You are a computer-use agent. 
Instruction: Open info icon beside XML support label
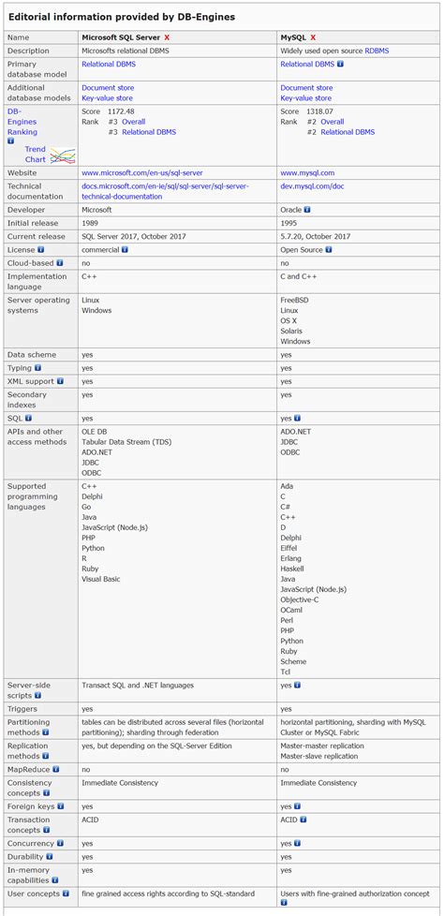(x=60, y=381)
